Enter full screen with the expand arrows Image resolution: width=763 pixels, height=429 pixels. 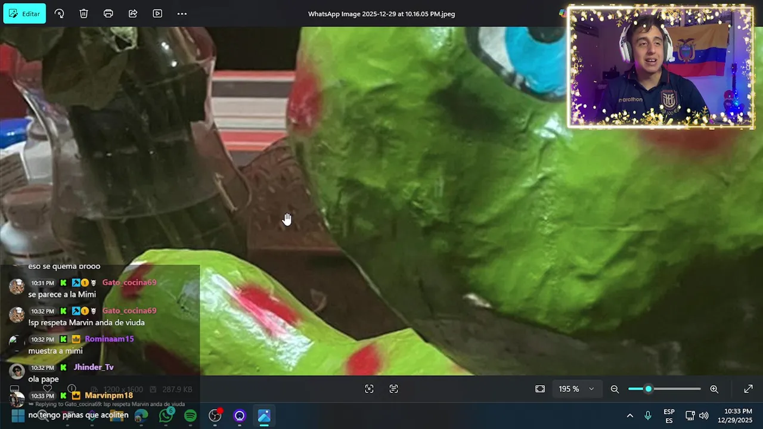pyautogui.click(x=748, y=389)
